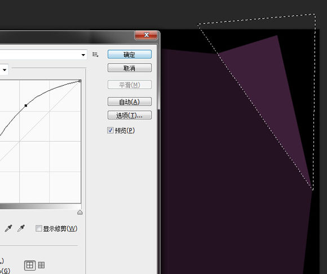The width and height of the screenshot is (327, 274).
Task: Select the midtone control point on curve
Action: (x=26, y=105)
